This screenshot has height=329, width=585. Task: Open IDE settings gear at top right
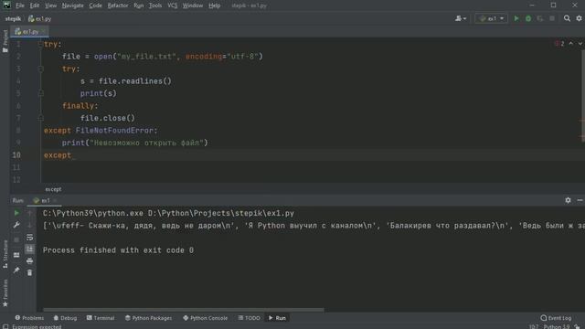point(579,18)
